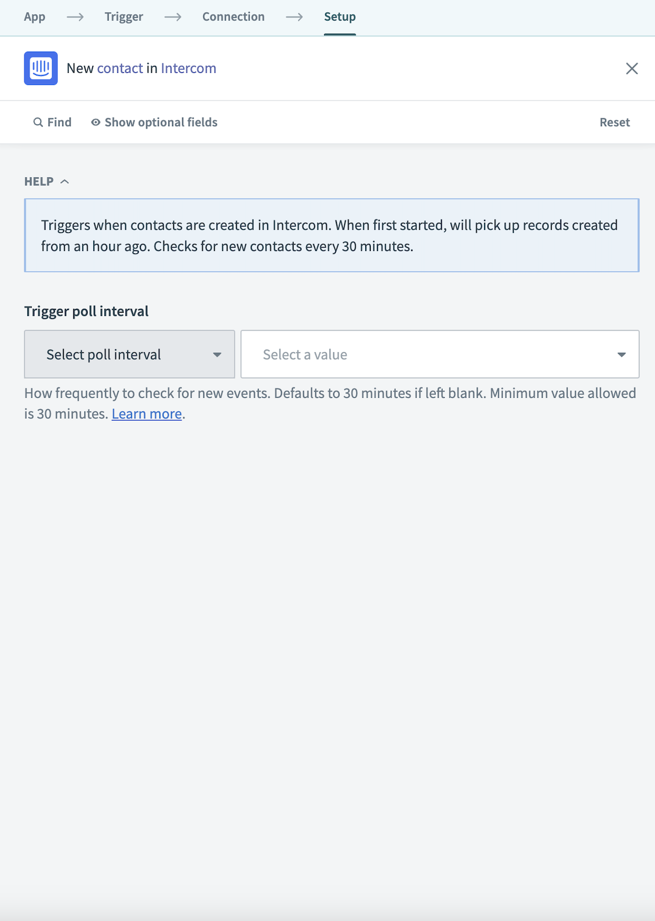Viewport: 655px width, 921px height.
Task: Click the Intercom app logo icon
Action: pyautogui.click(x=41, y=68)
